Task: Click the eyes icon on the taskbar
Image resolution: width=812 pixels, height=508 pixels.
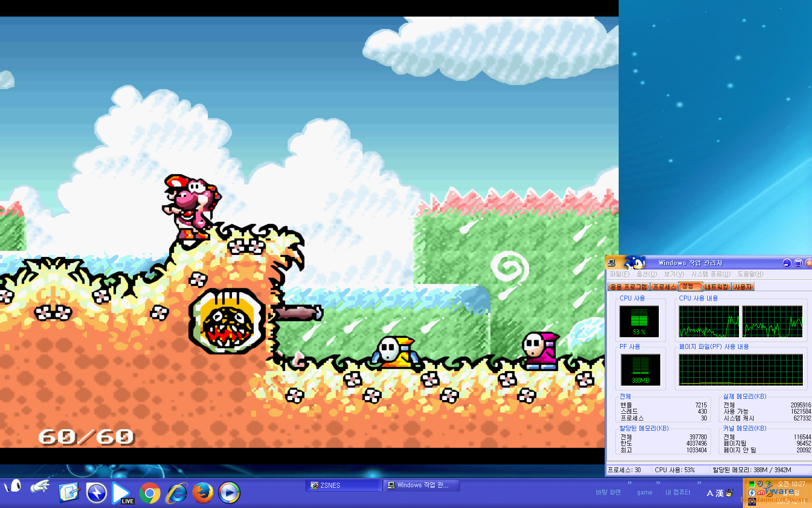Action: pyautogui.click(x=14, y=485)
